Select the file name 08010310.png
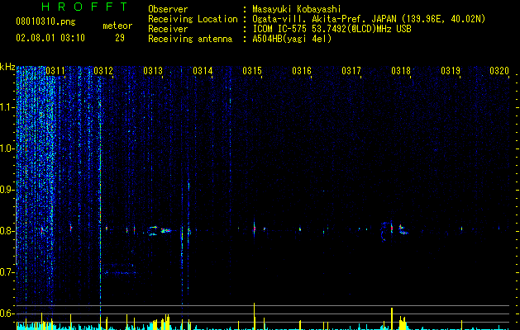520x330 pixels. pyautogui.click(x=45, y=22)
